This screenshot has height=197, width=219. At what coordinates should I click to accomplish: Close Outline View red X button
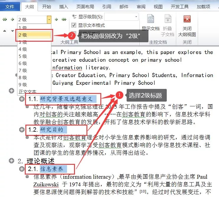tap(187, 19)
